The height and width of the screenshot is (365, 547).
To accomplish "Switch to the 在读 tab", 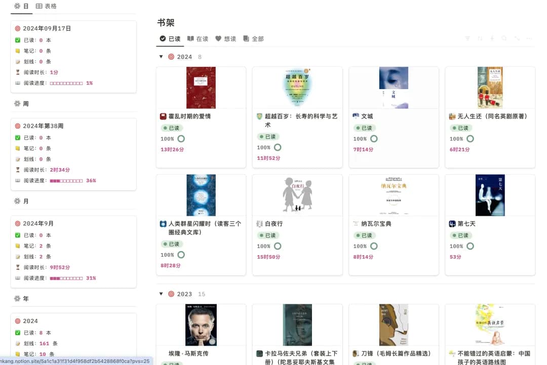I will click(198, 39).
